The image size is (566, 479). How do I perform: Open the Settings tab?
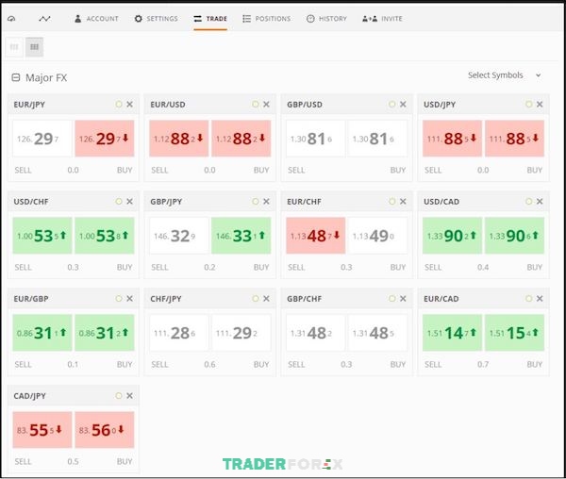(x=156, y=19)
